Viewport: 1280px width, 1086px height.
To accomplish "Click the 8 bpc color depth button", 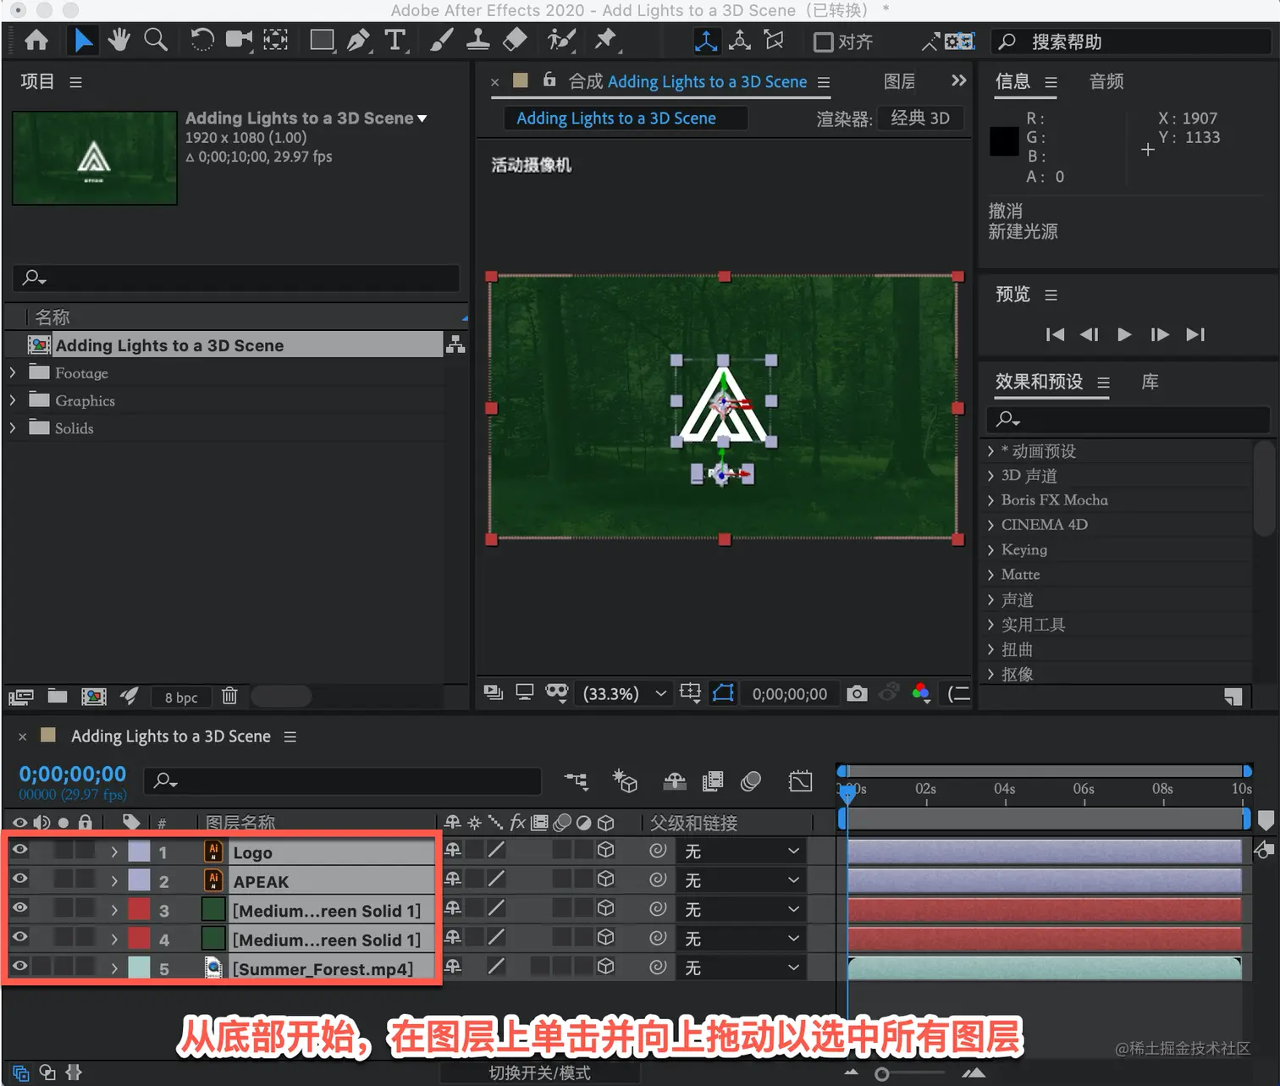I will (181, 697).
